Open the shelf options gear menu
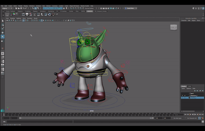 pyautogui.click(x=3, y=15)
